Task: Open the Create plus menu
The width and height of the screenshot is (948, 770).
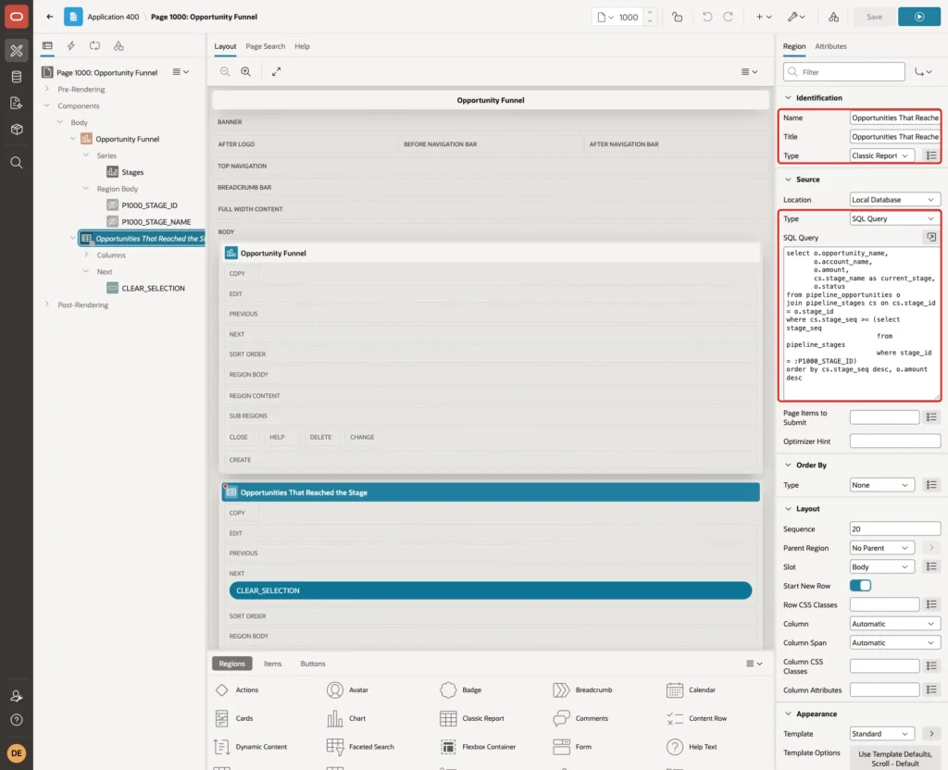Action: pos(764,17)
